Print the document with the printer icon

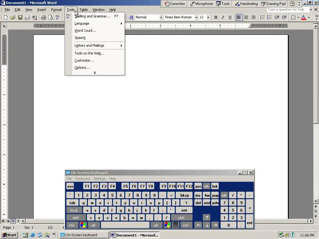click(43, 17)
